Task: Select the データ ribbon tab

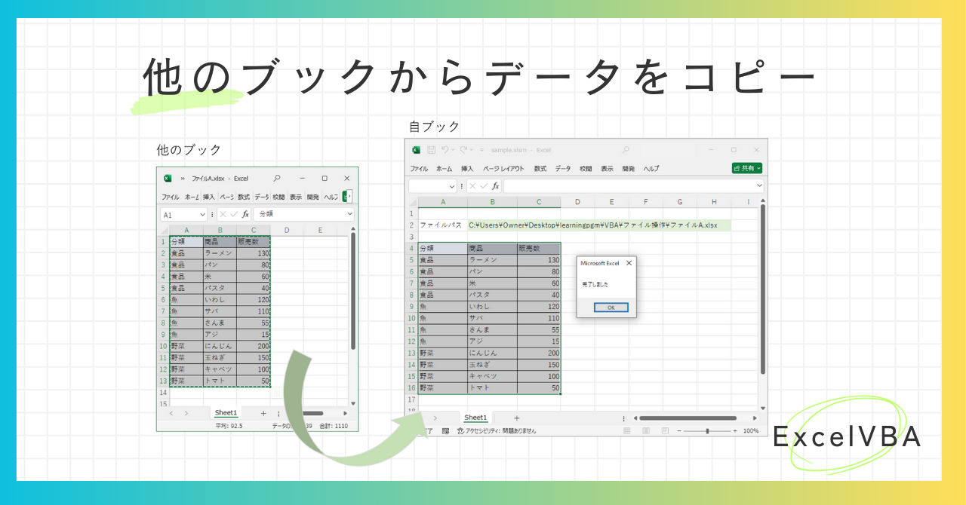Action: 562,168
